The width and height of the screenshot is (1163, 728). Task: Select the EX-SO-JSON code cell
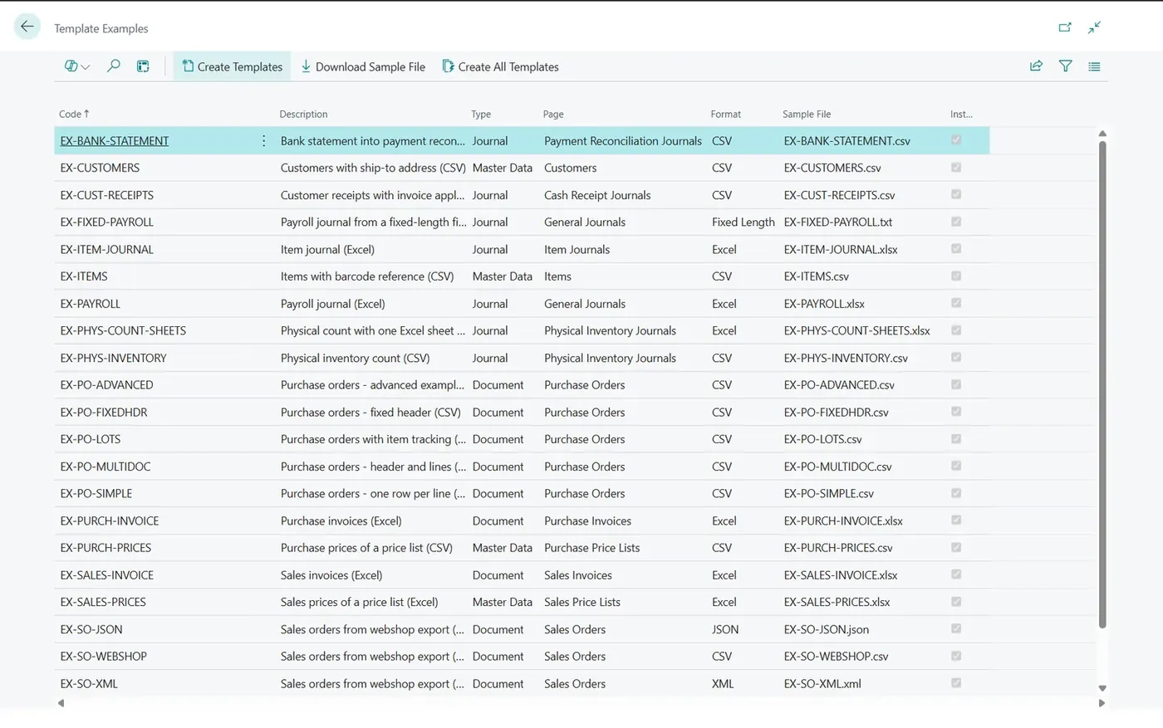pyautogui.click(x=91, y=629)
